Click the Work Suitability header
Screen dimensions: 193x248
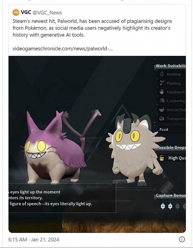point(170,66)
